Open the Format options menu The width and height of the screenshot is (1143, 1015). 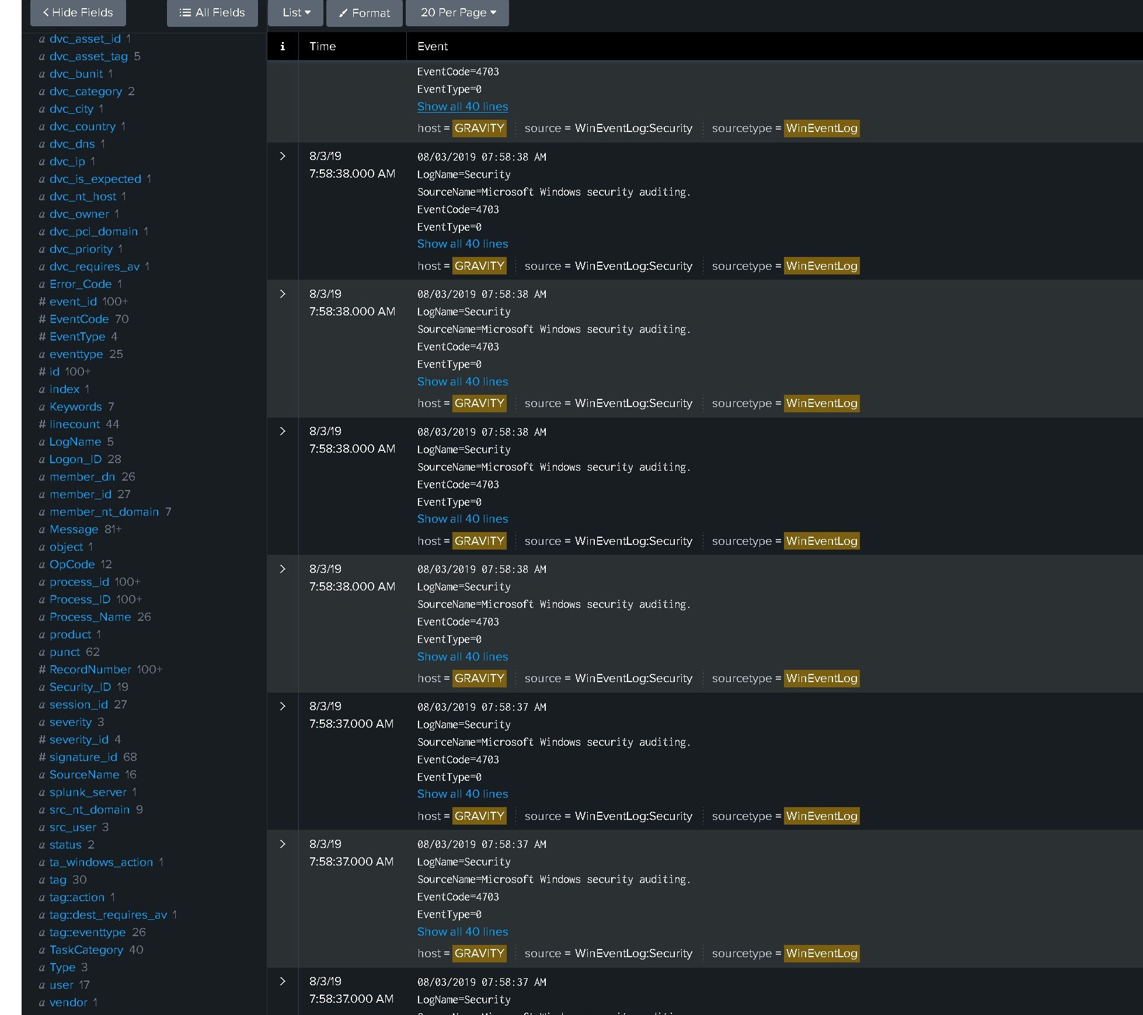pos(364,13)
